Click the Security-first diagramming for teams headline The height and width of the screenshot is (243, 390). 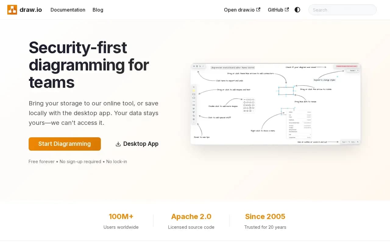pyautogui.click(x=89, y=65)
